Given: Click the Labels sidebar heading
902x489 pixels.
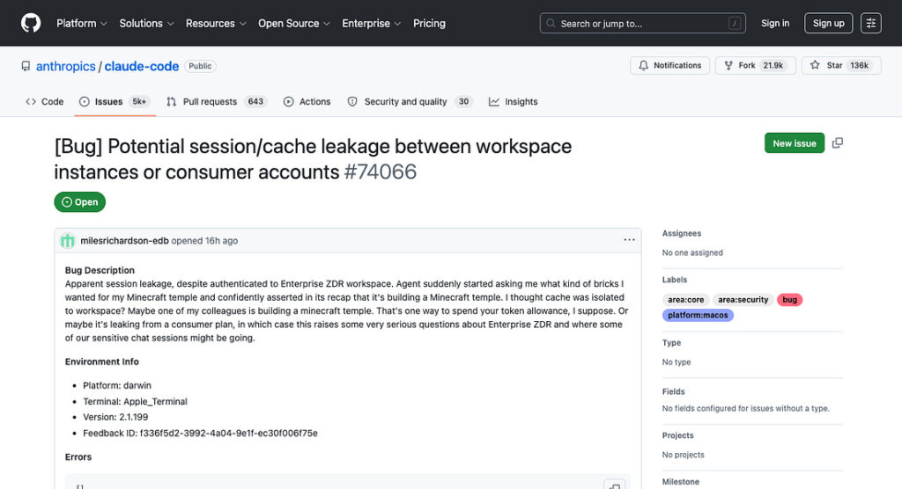Looking at the screenshot, I should click(x=674, y=280).
